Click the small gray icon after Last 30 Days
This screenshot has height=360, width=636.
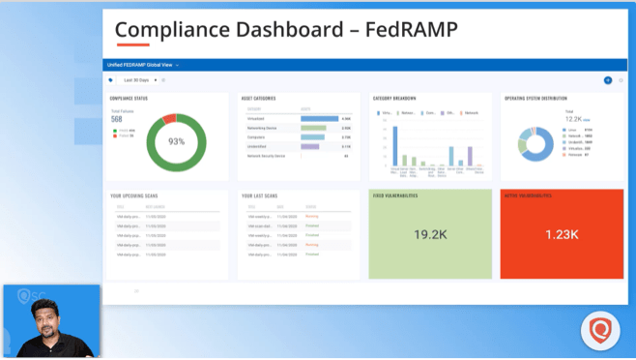(163, 80)
